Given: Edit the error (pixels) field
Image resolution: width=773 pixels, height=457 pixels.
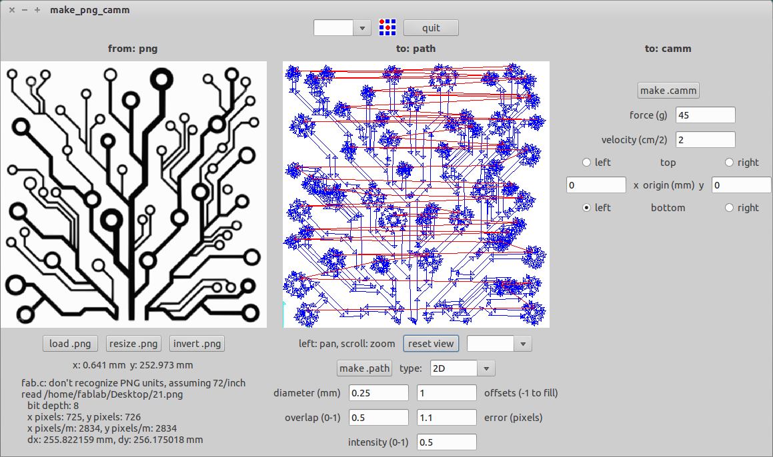Looking at the screenshot, I should 447,418.
